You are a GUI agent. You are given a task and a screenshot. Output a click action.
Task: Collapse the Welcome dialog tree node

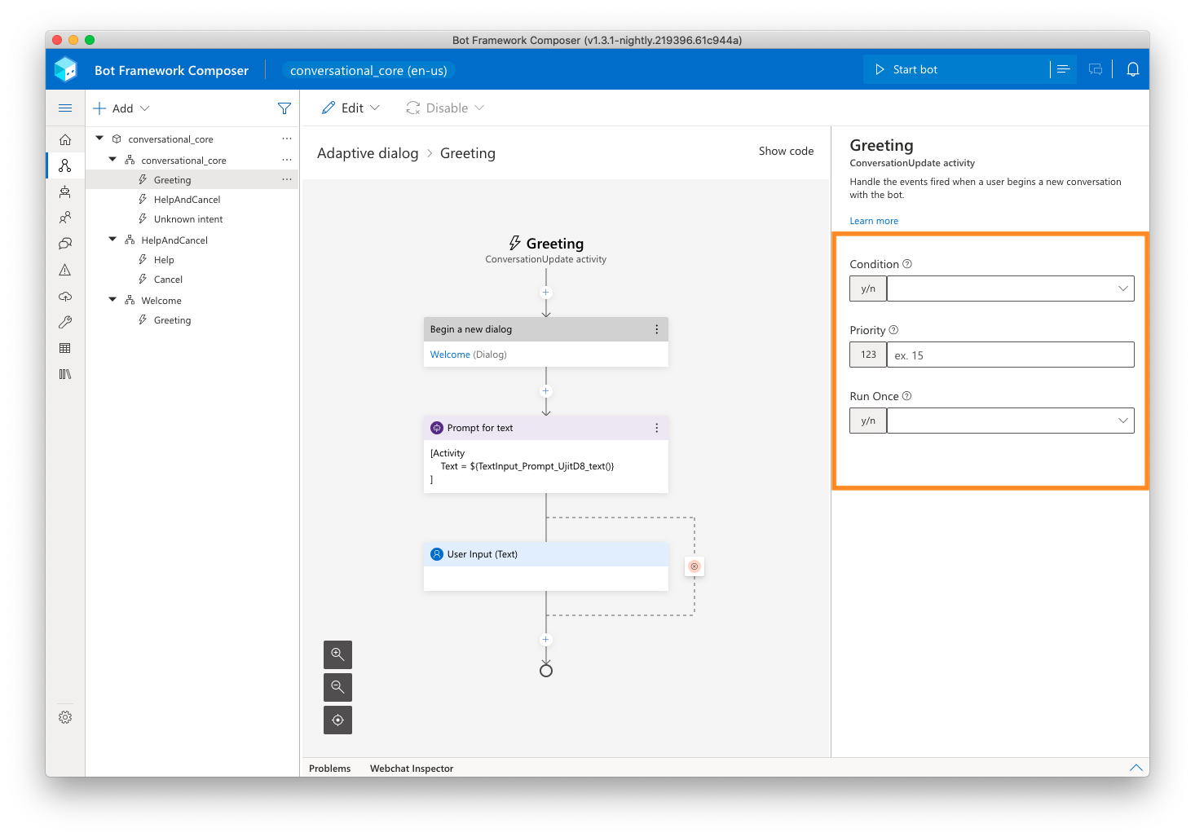[112, 300]
